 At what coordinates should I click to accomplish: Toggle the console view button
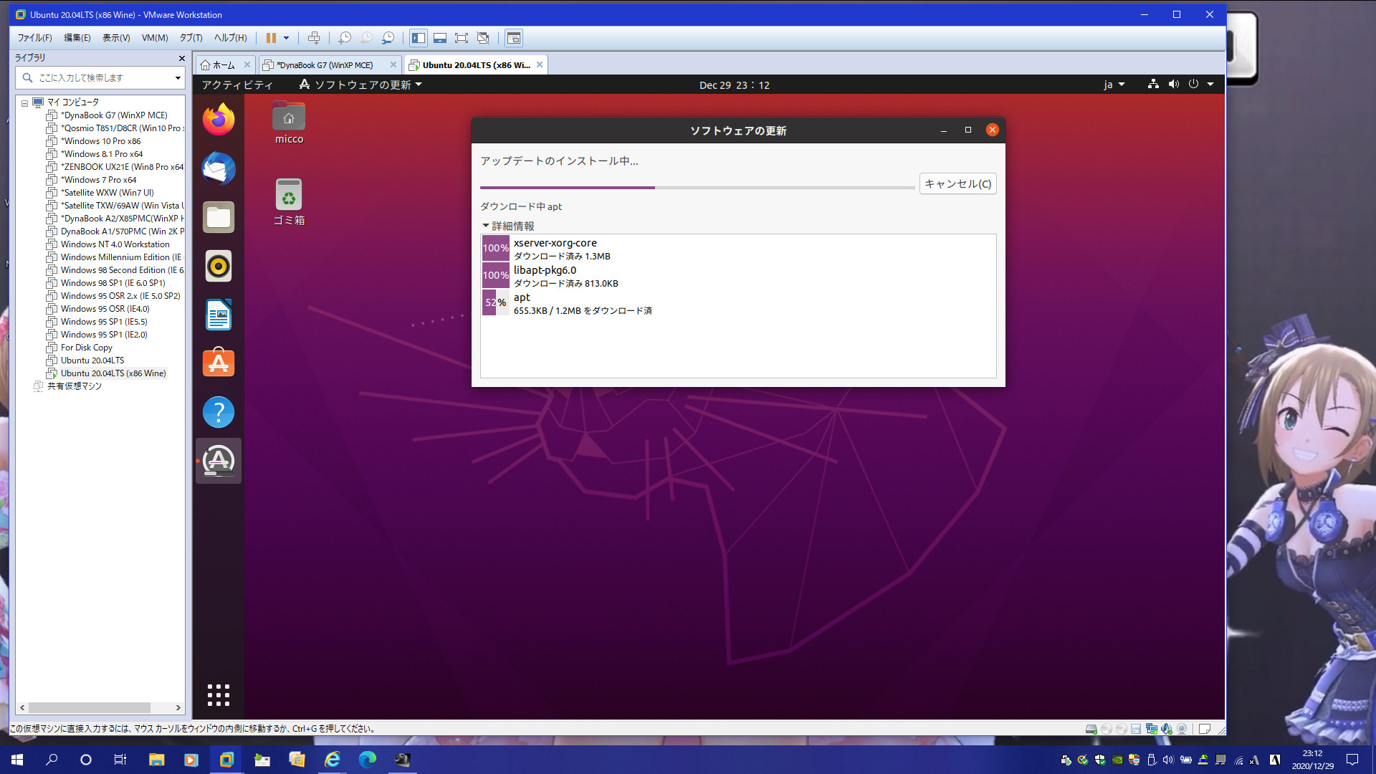click(514, 38)
